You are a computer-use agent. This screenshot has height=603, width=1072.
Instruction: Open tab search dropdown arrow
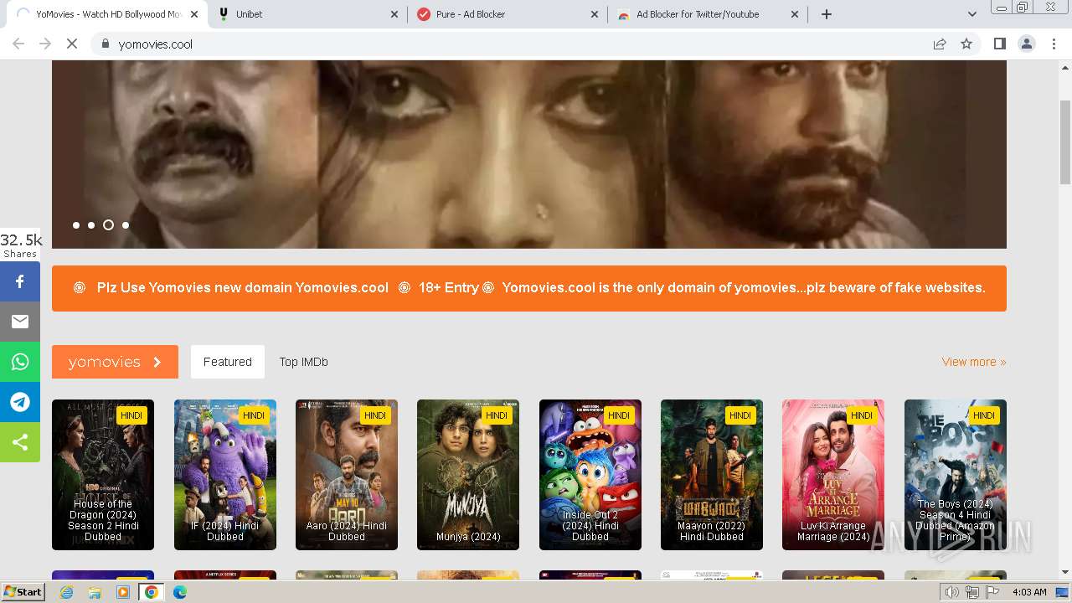click(x=971, y=14)
